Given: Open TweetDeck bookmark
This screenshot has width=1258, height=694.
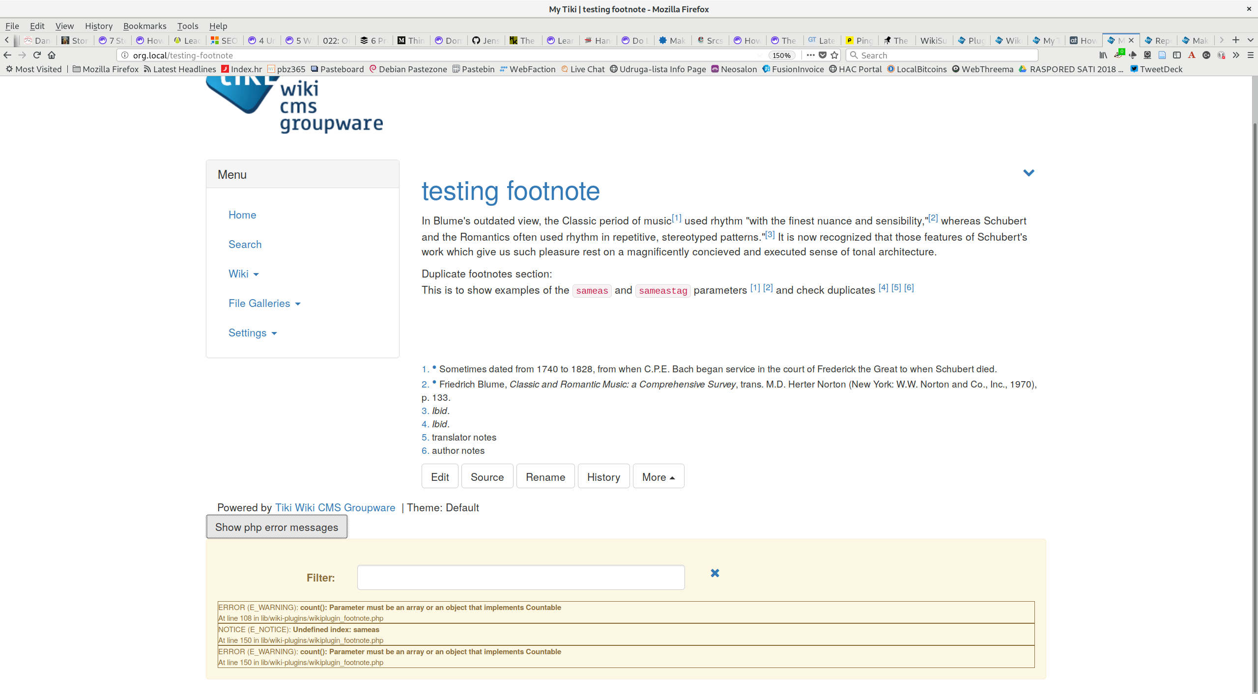Looking at the screenshot, I should point(1156,69).
